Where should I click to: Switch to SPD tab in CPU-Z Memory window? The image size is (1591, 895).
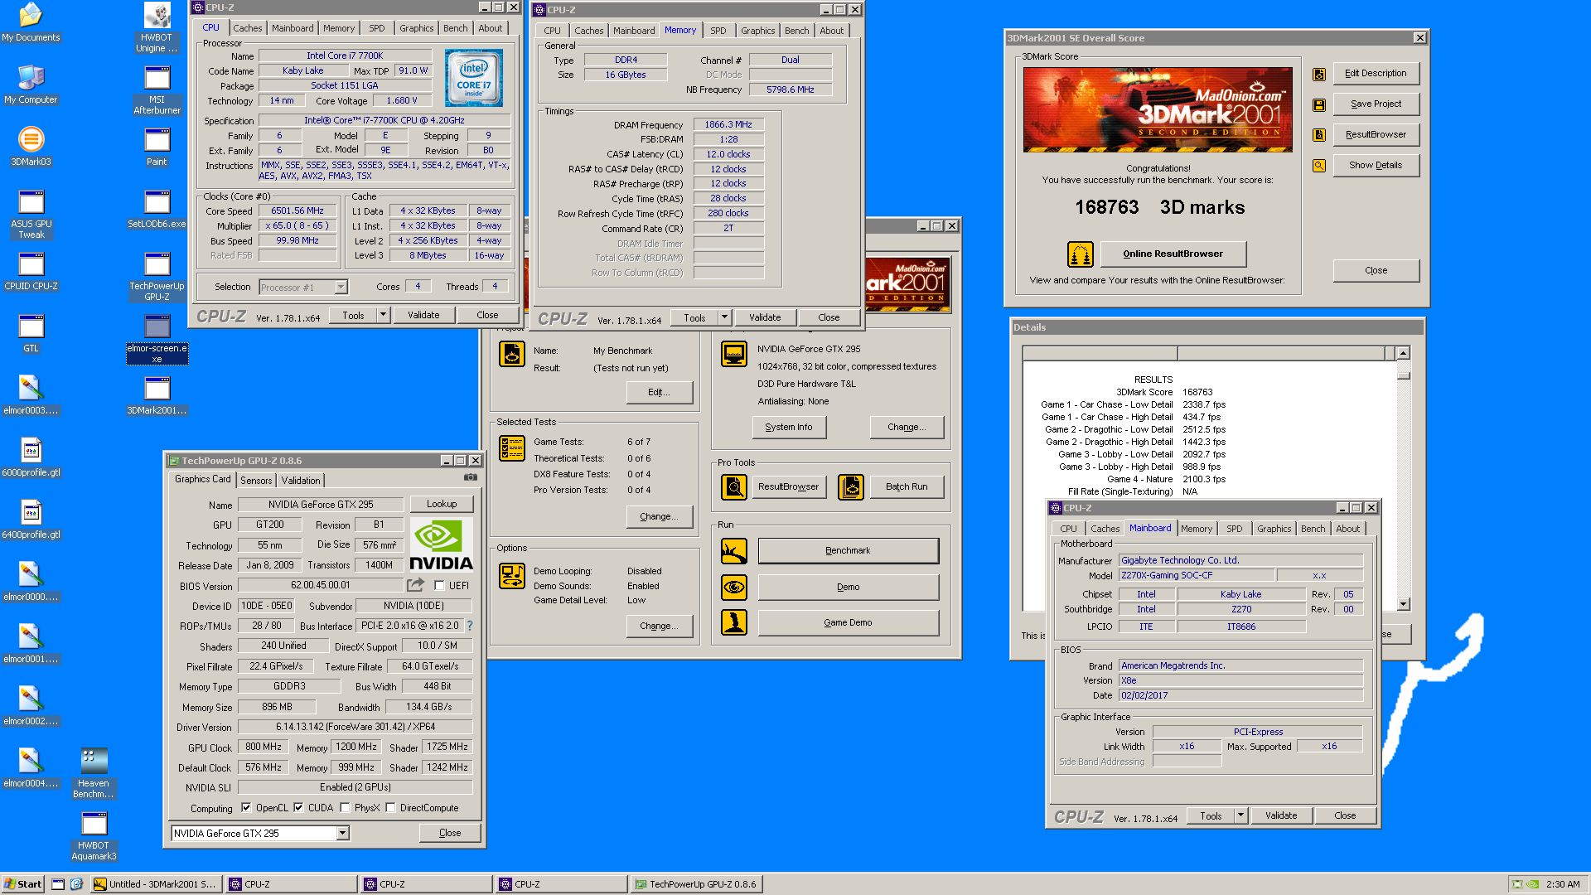[718, 31]
